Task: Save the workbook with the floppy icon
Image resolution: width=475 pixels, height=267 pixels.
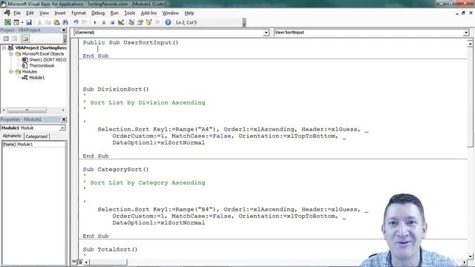Action: click(x=29, y=22)
